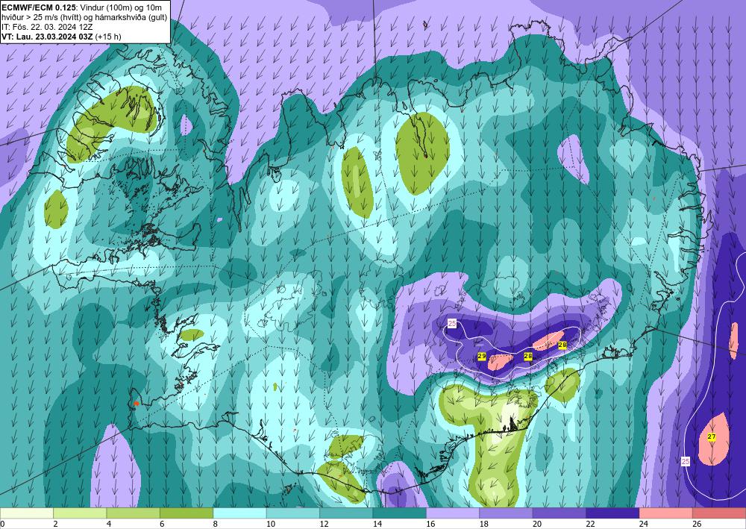Click the legend scale value '14'
The height and width of the screenshot is (529, 746).
click(x=377, y=525)
